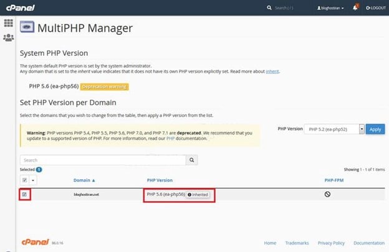389x252 pixels.
Task: Open the PHP Version dropdown
Action: (x=334, y=129)
